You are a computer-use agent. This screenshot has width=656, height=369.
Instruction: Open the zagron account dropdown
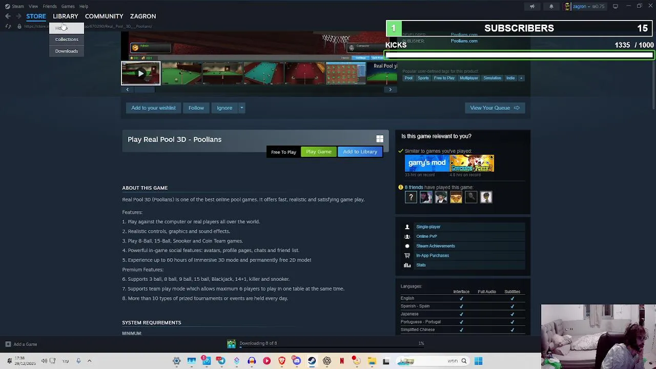[x=589, y=6]
